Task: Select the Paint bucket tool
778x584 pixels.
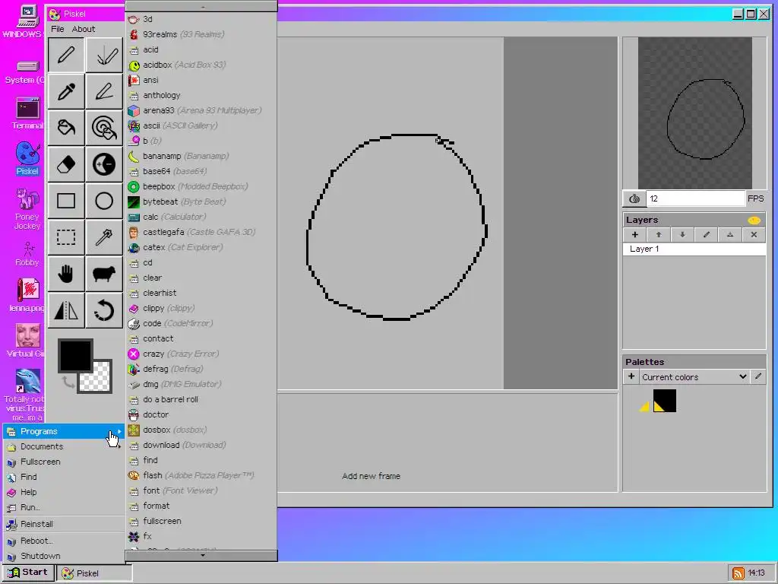Action: coord(66,128)
